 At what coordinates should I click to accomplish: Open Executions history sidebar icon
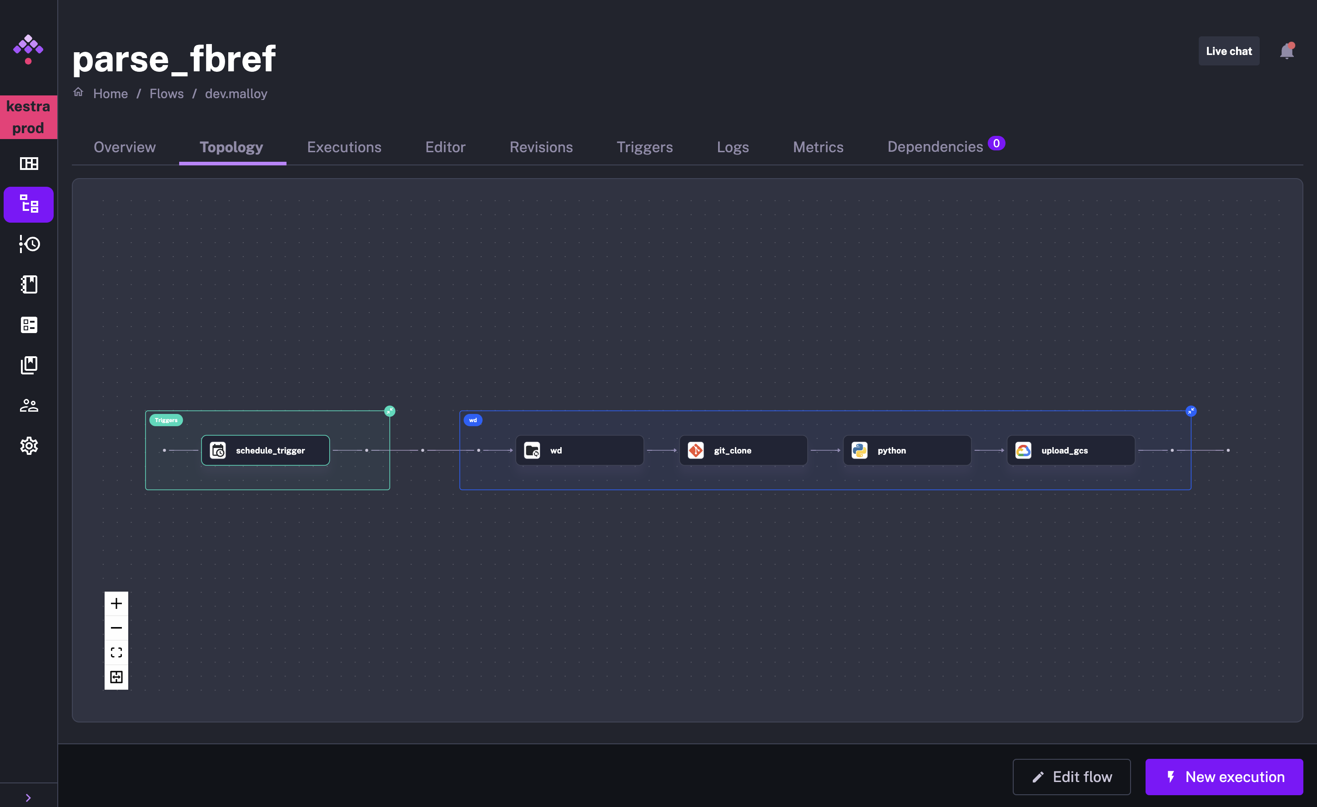[x=29, y=244]
